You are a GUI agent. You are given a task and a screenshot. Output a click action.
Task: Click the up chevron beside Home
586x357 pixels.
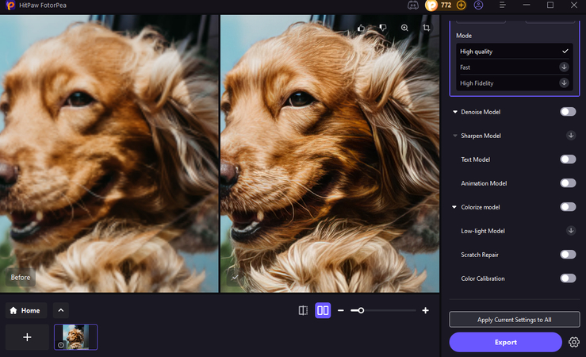pyautogui.click(x=61, y=310)
